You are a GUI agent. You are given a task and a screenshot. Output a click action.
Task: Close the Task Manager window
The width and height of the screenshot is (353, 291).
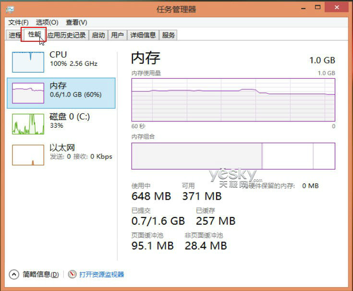point(337,7)
